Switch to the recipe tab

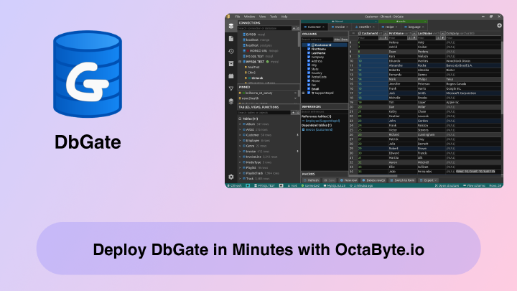[x=389, y=27]
